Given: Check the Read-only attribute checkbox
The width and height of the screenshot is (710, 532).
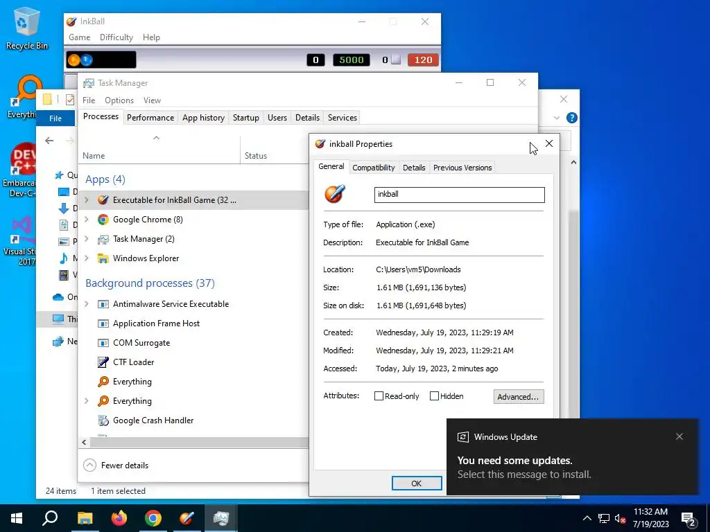Looking at the screenshot, I should tap(379, 396).
